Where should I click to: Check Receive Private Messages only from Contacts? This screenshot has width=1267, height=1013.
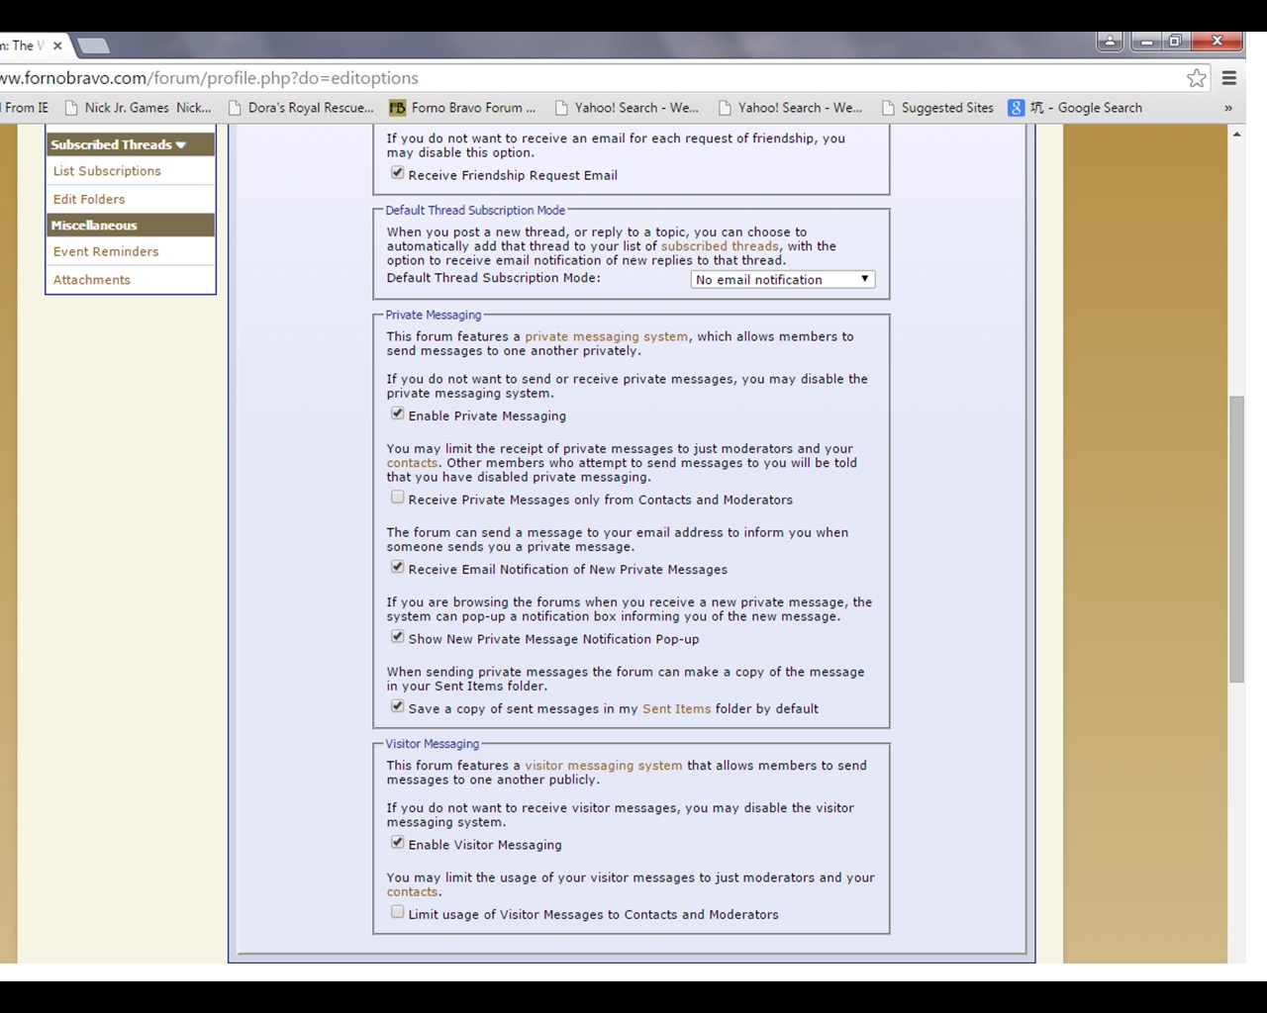[x=397, y=498]
